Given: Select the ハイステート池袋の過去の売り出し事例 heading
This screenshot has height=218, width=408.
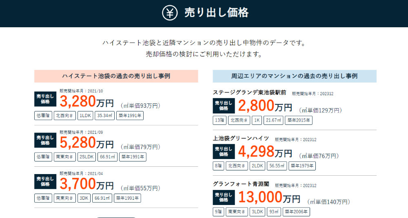Looking at the screenshot, I should point(116,76).
